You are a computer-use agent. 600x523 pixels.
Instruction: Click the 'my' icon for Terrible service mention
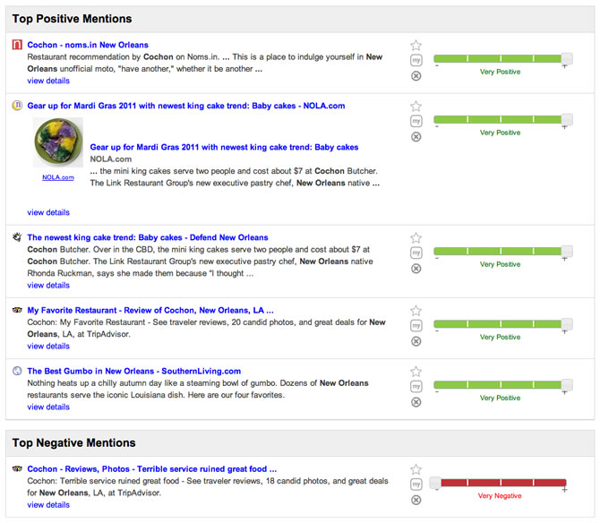(416, 484)
